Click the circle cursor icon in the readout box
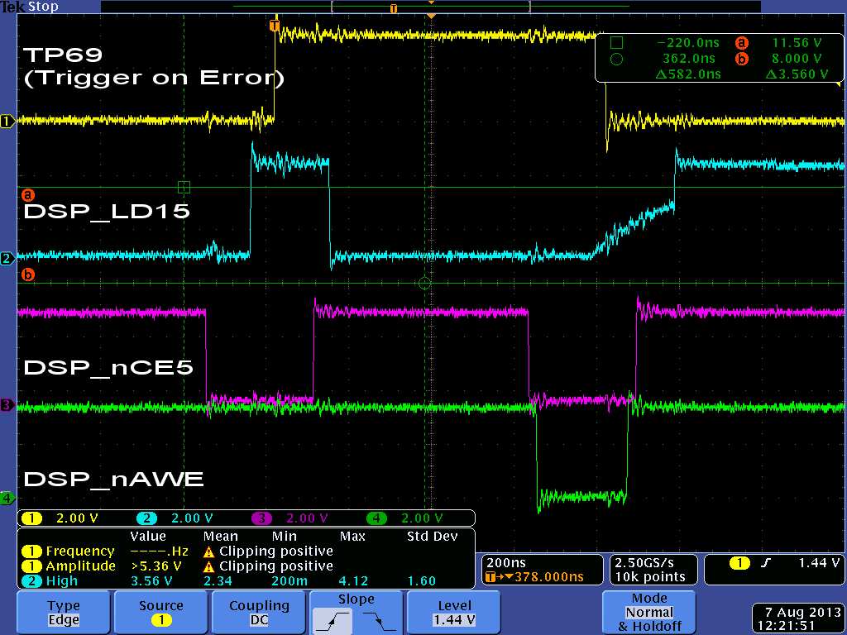This screenshot has height=635, width=847. coord(616,59)
